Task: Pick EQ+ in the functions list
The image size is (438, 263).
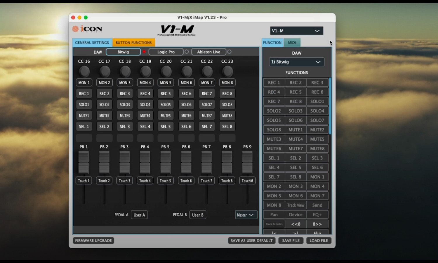Action: (x=317, y=214)
